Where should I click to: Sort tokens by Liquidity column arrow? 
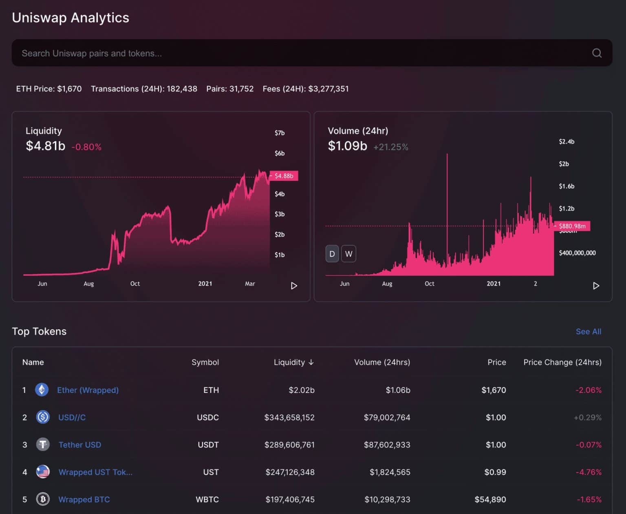pyautogui.click(x=311, y=362)
